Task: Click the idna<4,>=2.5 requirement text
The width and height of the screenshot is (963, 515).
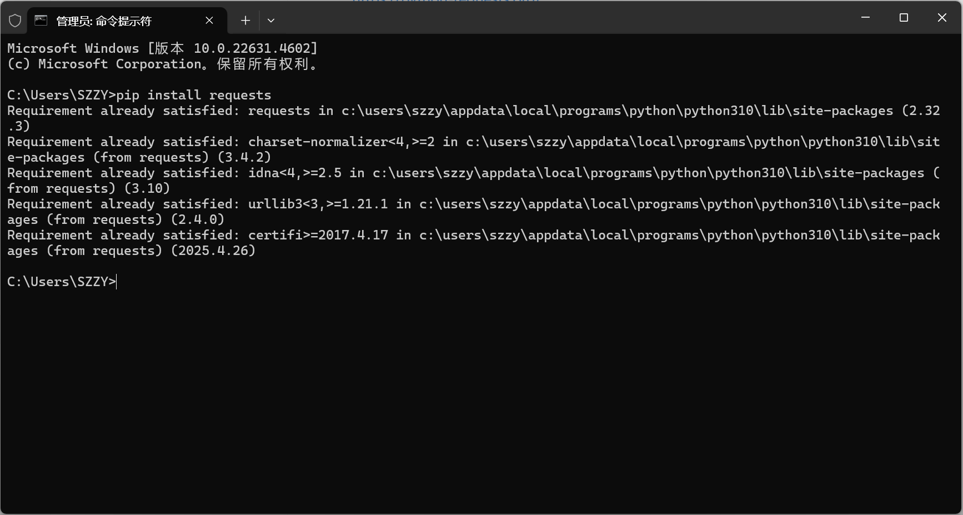Action: pos(294,173)
